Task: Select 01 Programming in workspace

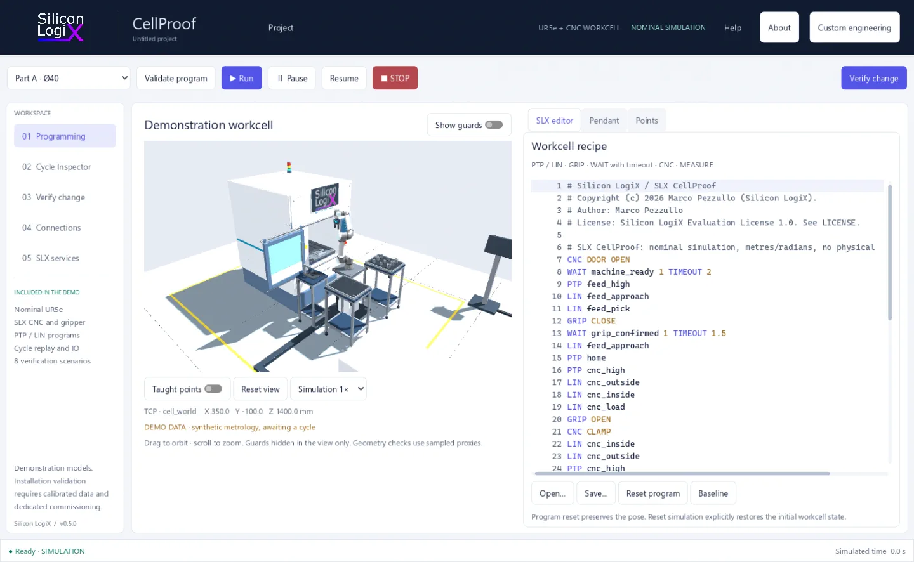Action: coord(65,136)
